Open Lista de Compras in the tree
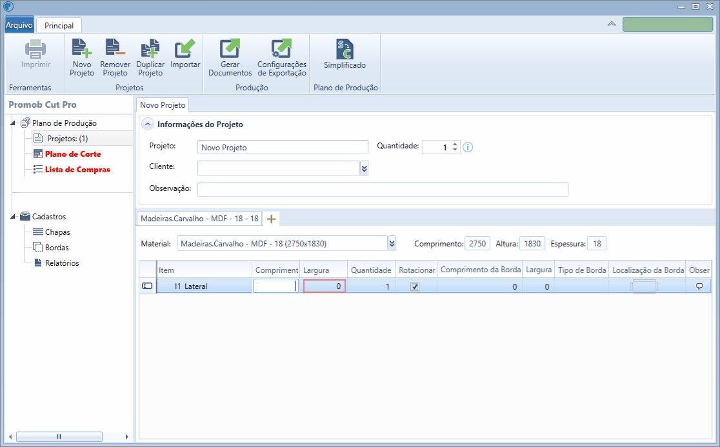This screenshot has height=447, width=720. click(77, 170)
